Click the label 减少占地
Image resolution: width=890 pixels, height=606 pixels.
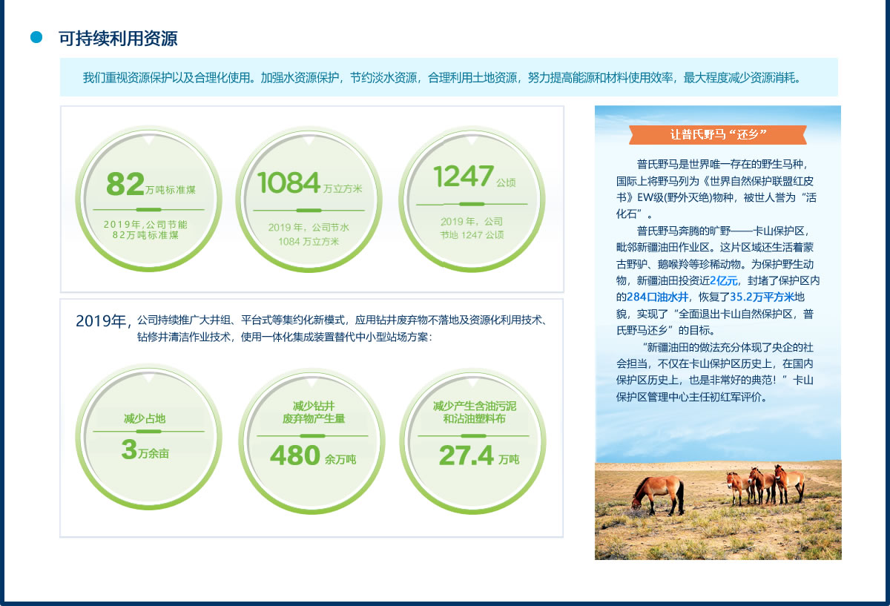[x=145, y=419]
